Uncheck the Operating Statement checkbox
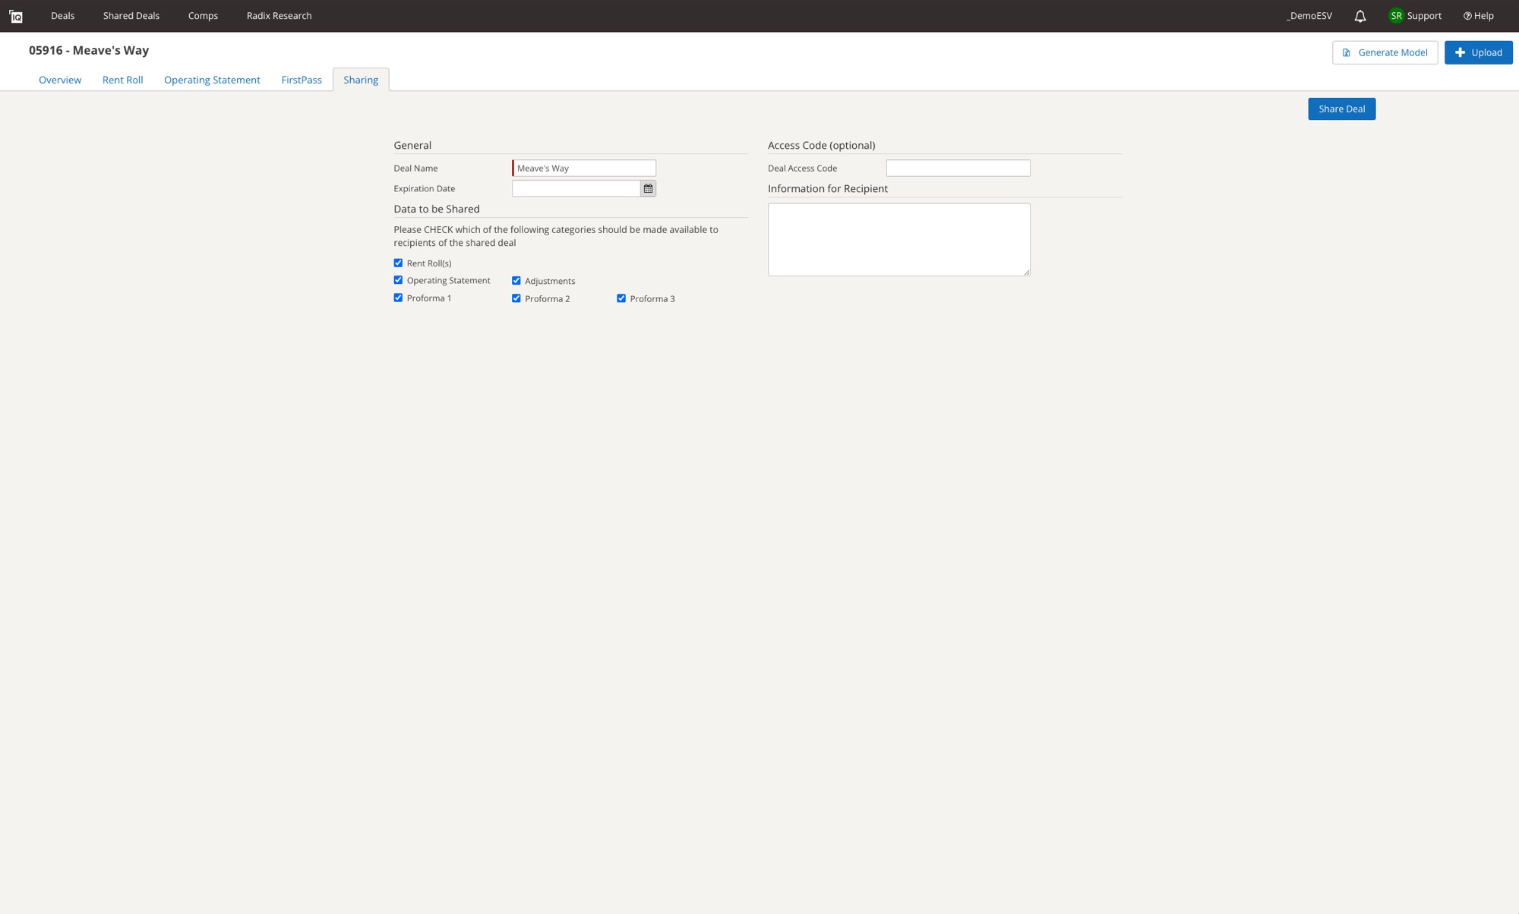Viewport: 1519px width, 914px height. (x=398, y=280)
